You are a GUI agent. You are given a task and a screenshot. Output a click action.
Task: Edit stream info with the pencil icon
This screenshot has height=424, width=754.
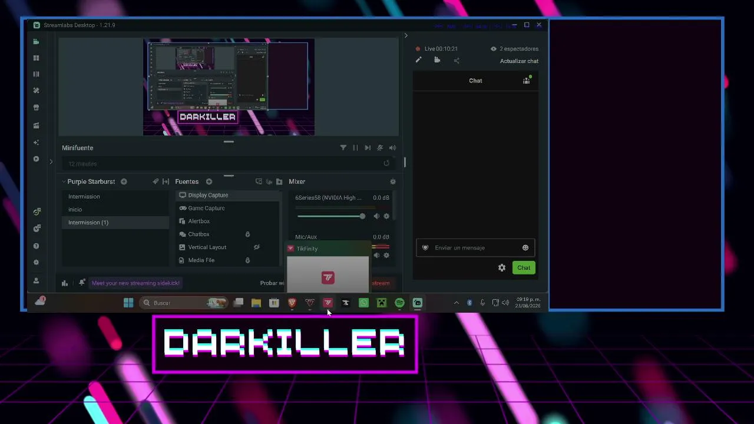click(418, 60)
